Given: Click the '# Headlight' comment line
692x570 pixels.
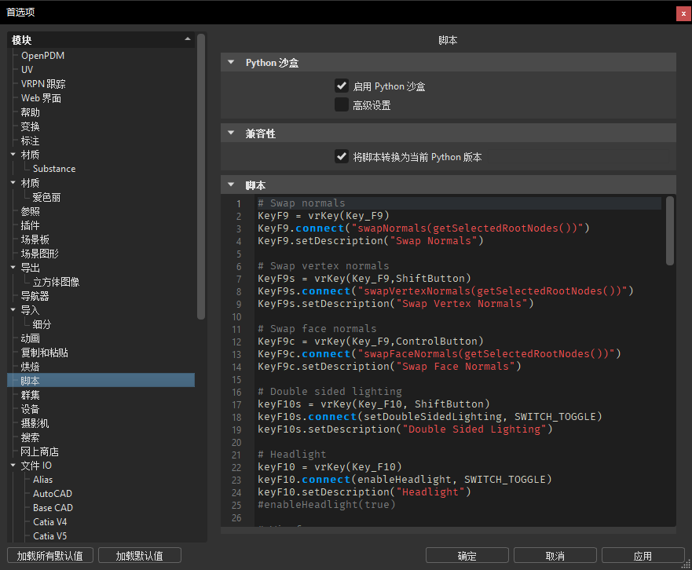Looking at the screenshot, I should pos(291,454).
